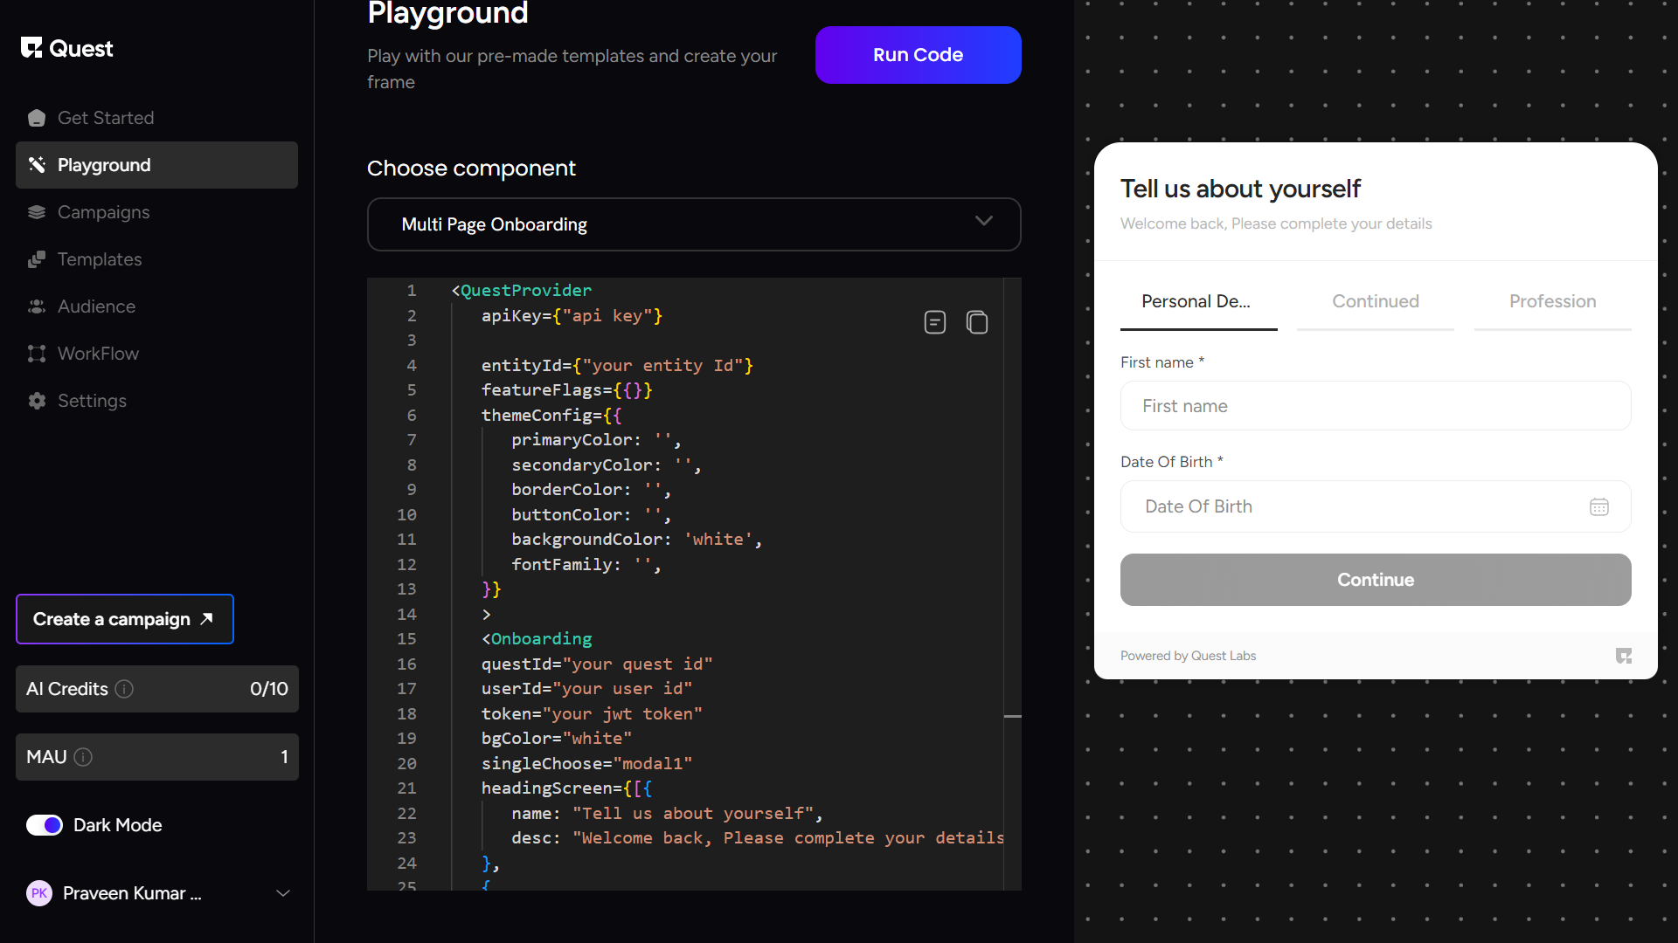Click the code editor scrollbar thumb
The image size is (1678, 943).
tap(1012, 716)
